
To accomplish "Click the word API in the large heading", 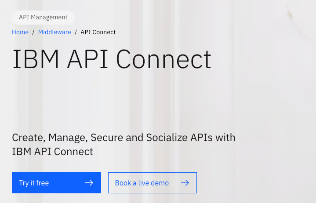I will 87,59.
